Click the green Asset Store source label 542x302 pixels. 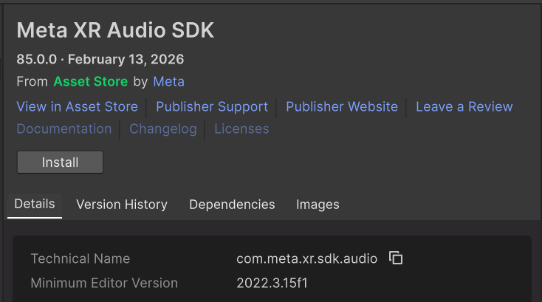pos(90,81)
